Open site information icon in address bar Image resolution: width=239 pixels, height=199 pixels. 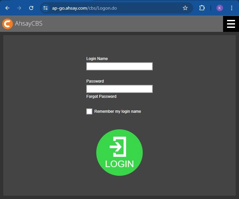click(x=45, y=8)
